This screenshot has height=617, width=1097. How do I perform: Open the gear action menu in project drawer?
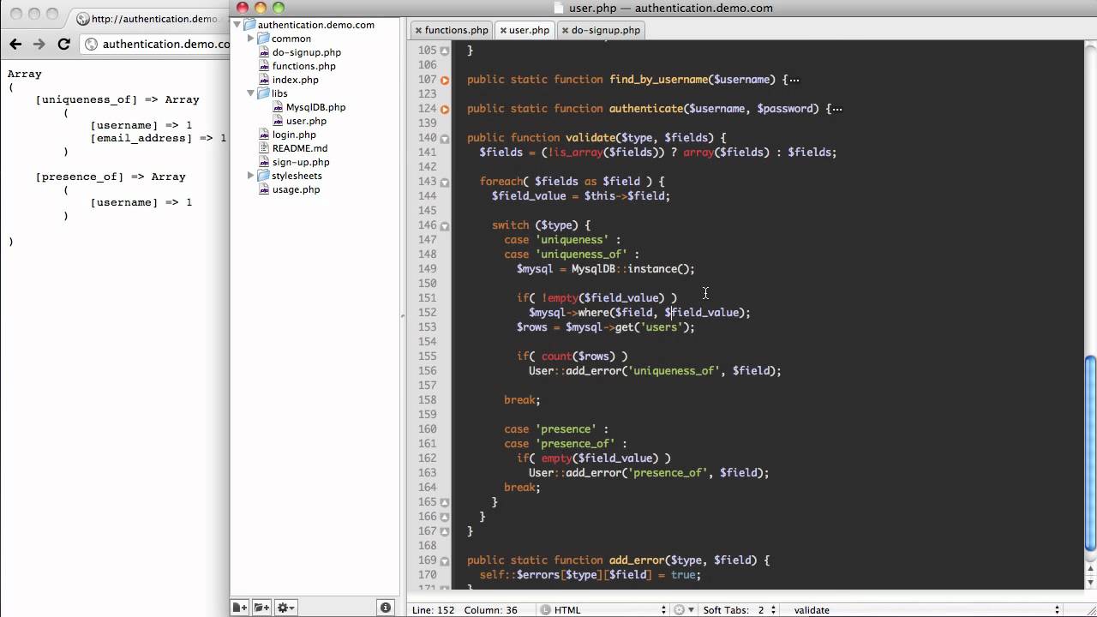pos(285,608)
